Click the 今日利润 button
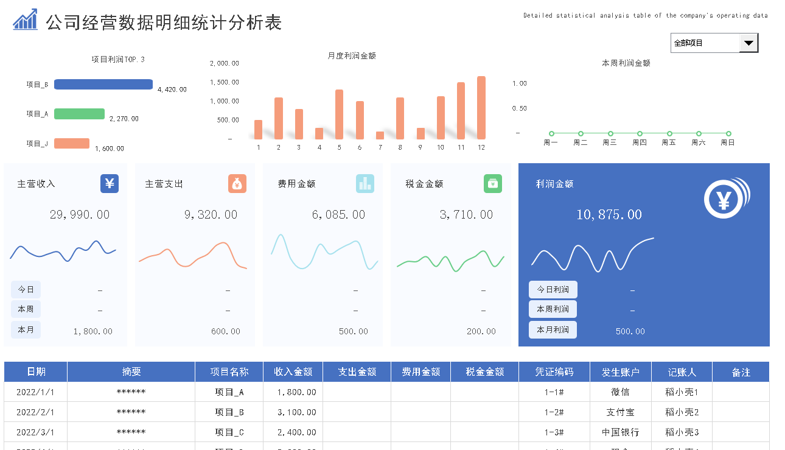 [553, 289]
